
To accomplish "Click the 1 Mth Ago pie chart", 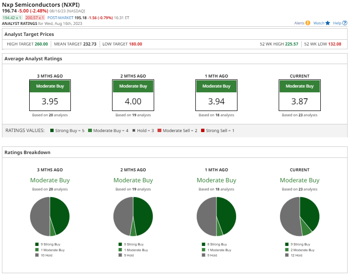I will [216, 216].
